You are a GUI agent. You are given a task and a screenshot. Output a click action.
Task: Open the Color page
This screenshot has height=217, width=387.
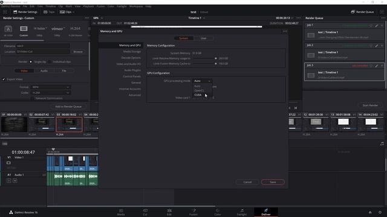pos(218,212)
